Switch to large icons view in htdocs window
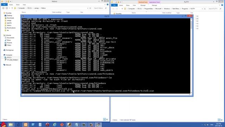This screenshot has width=225, height=127. (107, 120)
